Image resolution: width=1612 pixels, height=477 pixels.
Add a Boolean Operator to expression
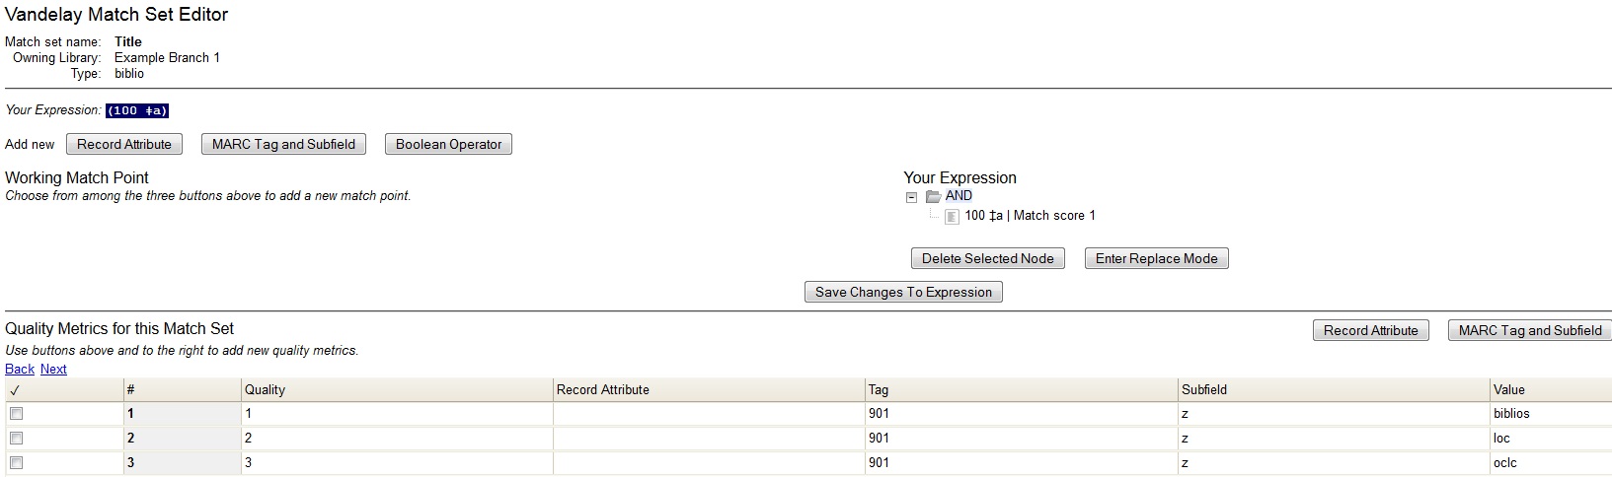(x=448, y=145)
